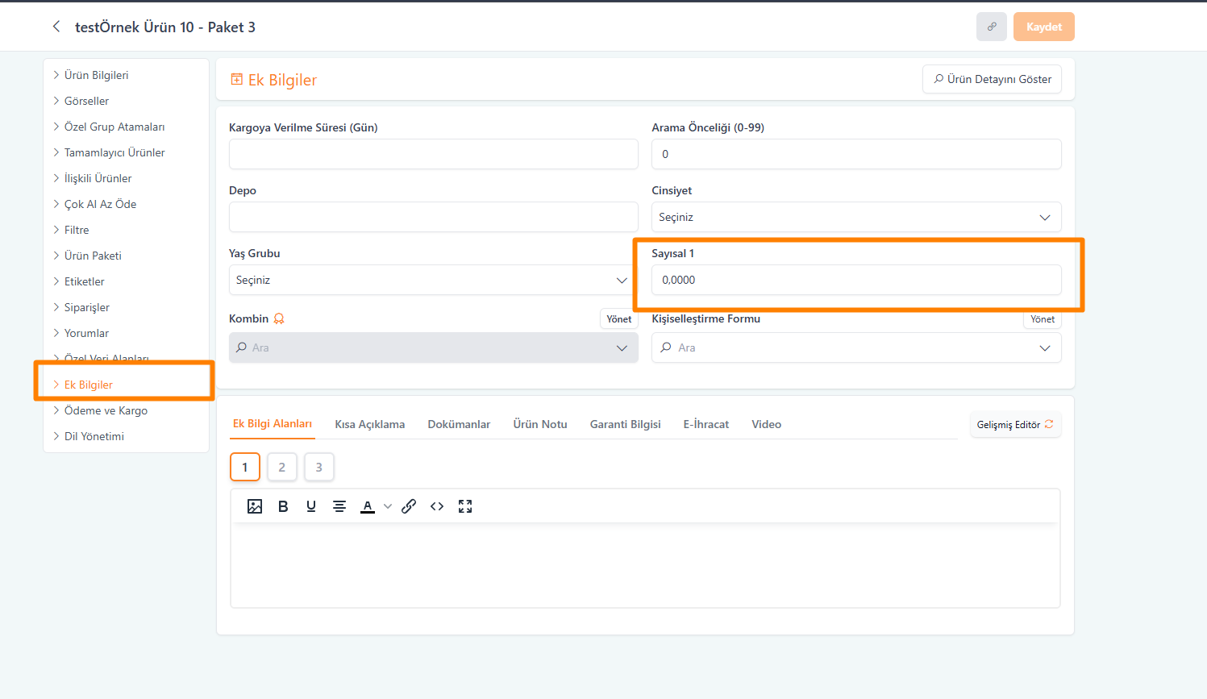The height and width of the screenshot is (699, 1207).
Task: Open the Garanti Bilgisi tab
Action: click(625, 424)
